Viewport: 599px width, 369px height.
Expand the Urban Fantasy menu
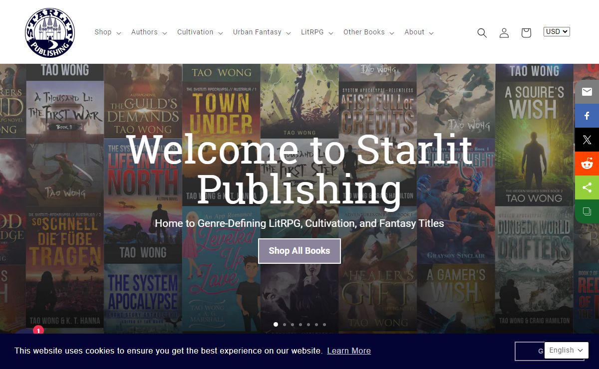[x=262, y=32]
